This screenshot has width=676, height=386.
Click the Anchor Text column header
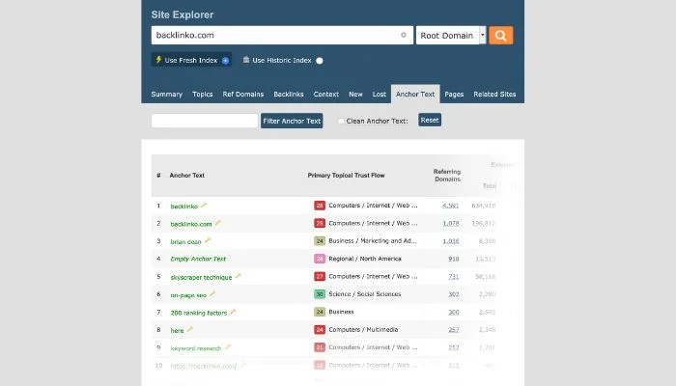[x=187, y=176]
